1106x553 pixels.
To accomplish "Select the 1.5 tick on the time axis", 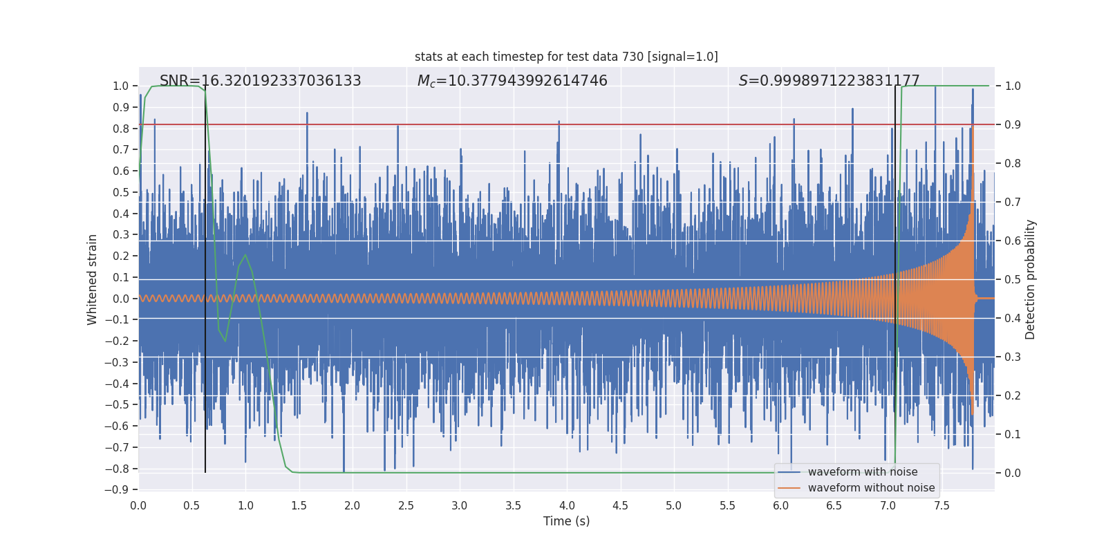I will tap(299, 505).
